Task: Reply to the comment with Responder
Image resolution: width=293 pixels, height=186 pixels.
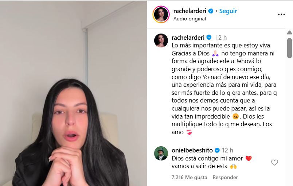Action: pyautogui.click(x=225, y=177)
